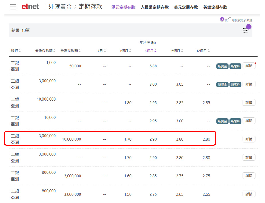Open 詳情 for the 1.50 one-month row
265x203 pixels.
(249, 194)
